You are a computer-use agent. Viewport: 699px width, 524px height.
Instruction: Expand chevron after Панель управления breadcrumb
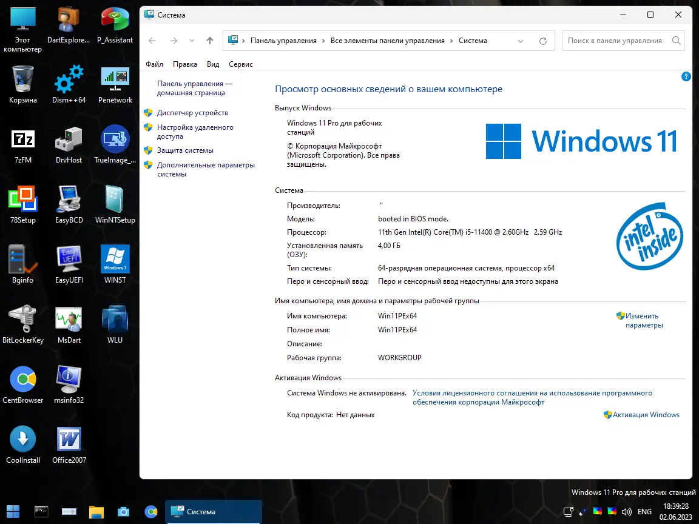[x=323, y=41]
